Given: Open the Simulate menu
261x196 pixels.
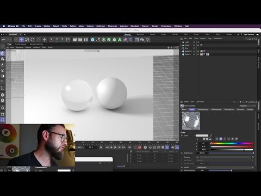Looking at the screenshot, I should [x=135, y=26].
